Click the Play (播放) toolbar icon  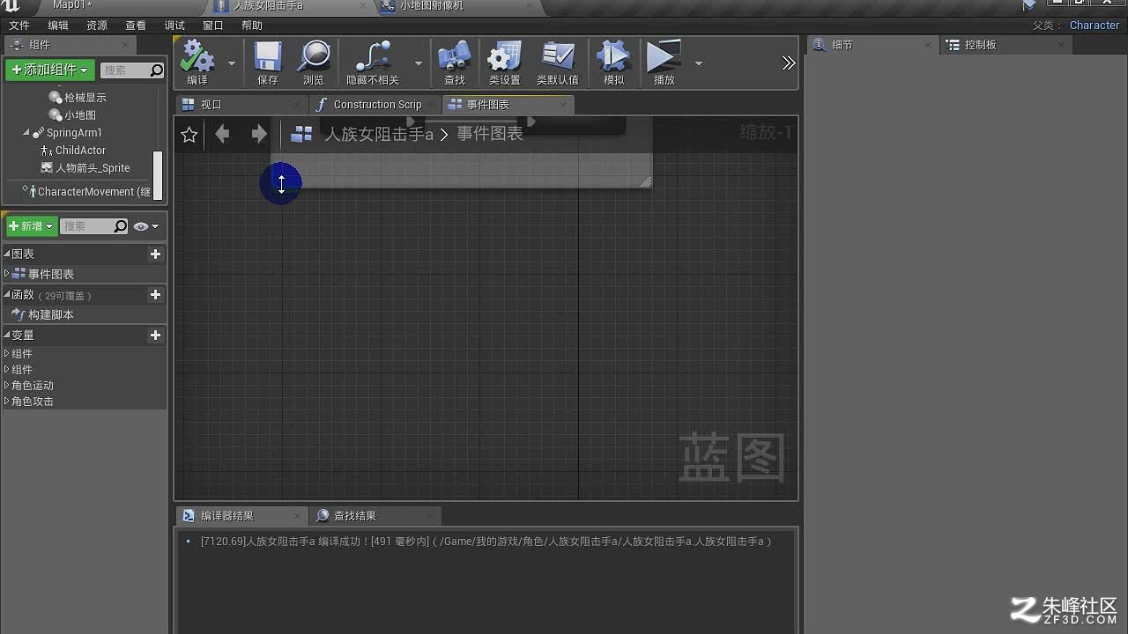coord(664,57)
